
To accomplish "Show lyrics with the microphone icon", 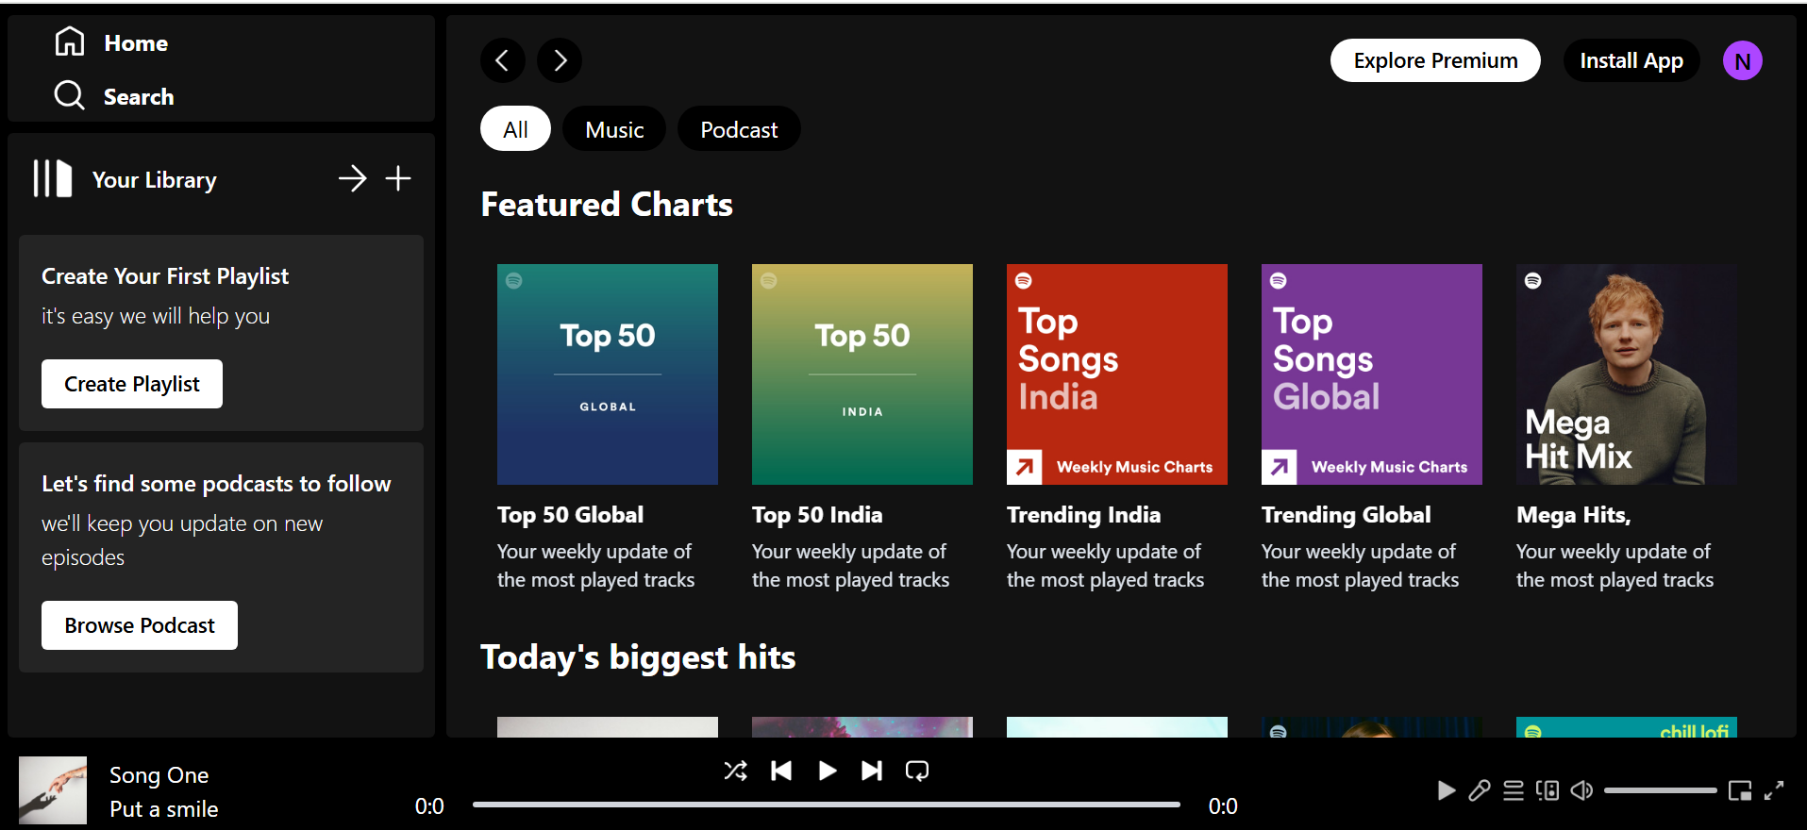I will tap(1480, 790).
